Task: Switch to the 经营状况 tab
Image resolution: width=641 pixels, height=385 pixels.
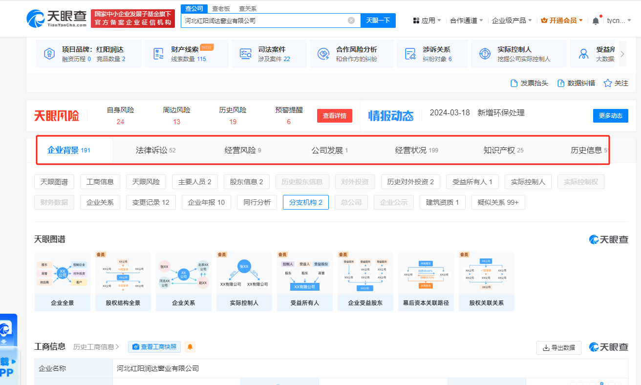Action: click(x=417, y=150)
